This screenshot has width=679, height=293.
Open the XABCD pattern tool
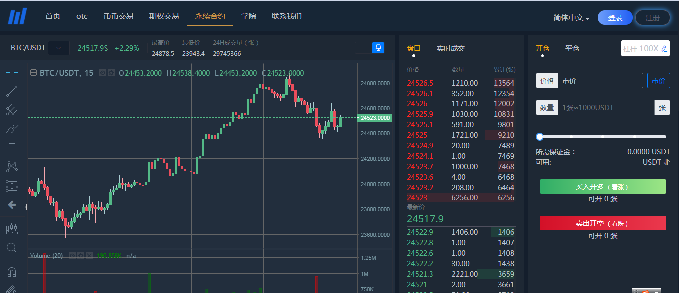(x=12, y=166)
